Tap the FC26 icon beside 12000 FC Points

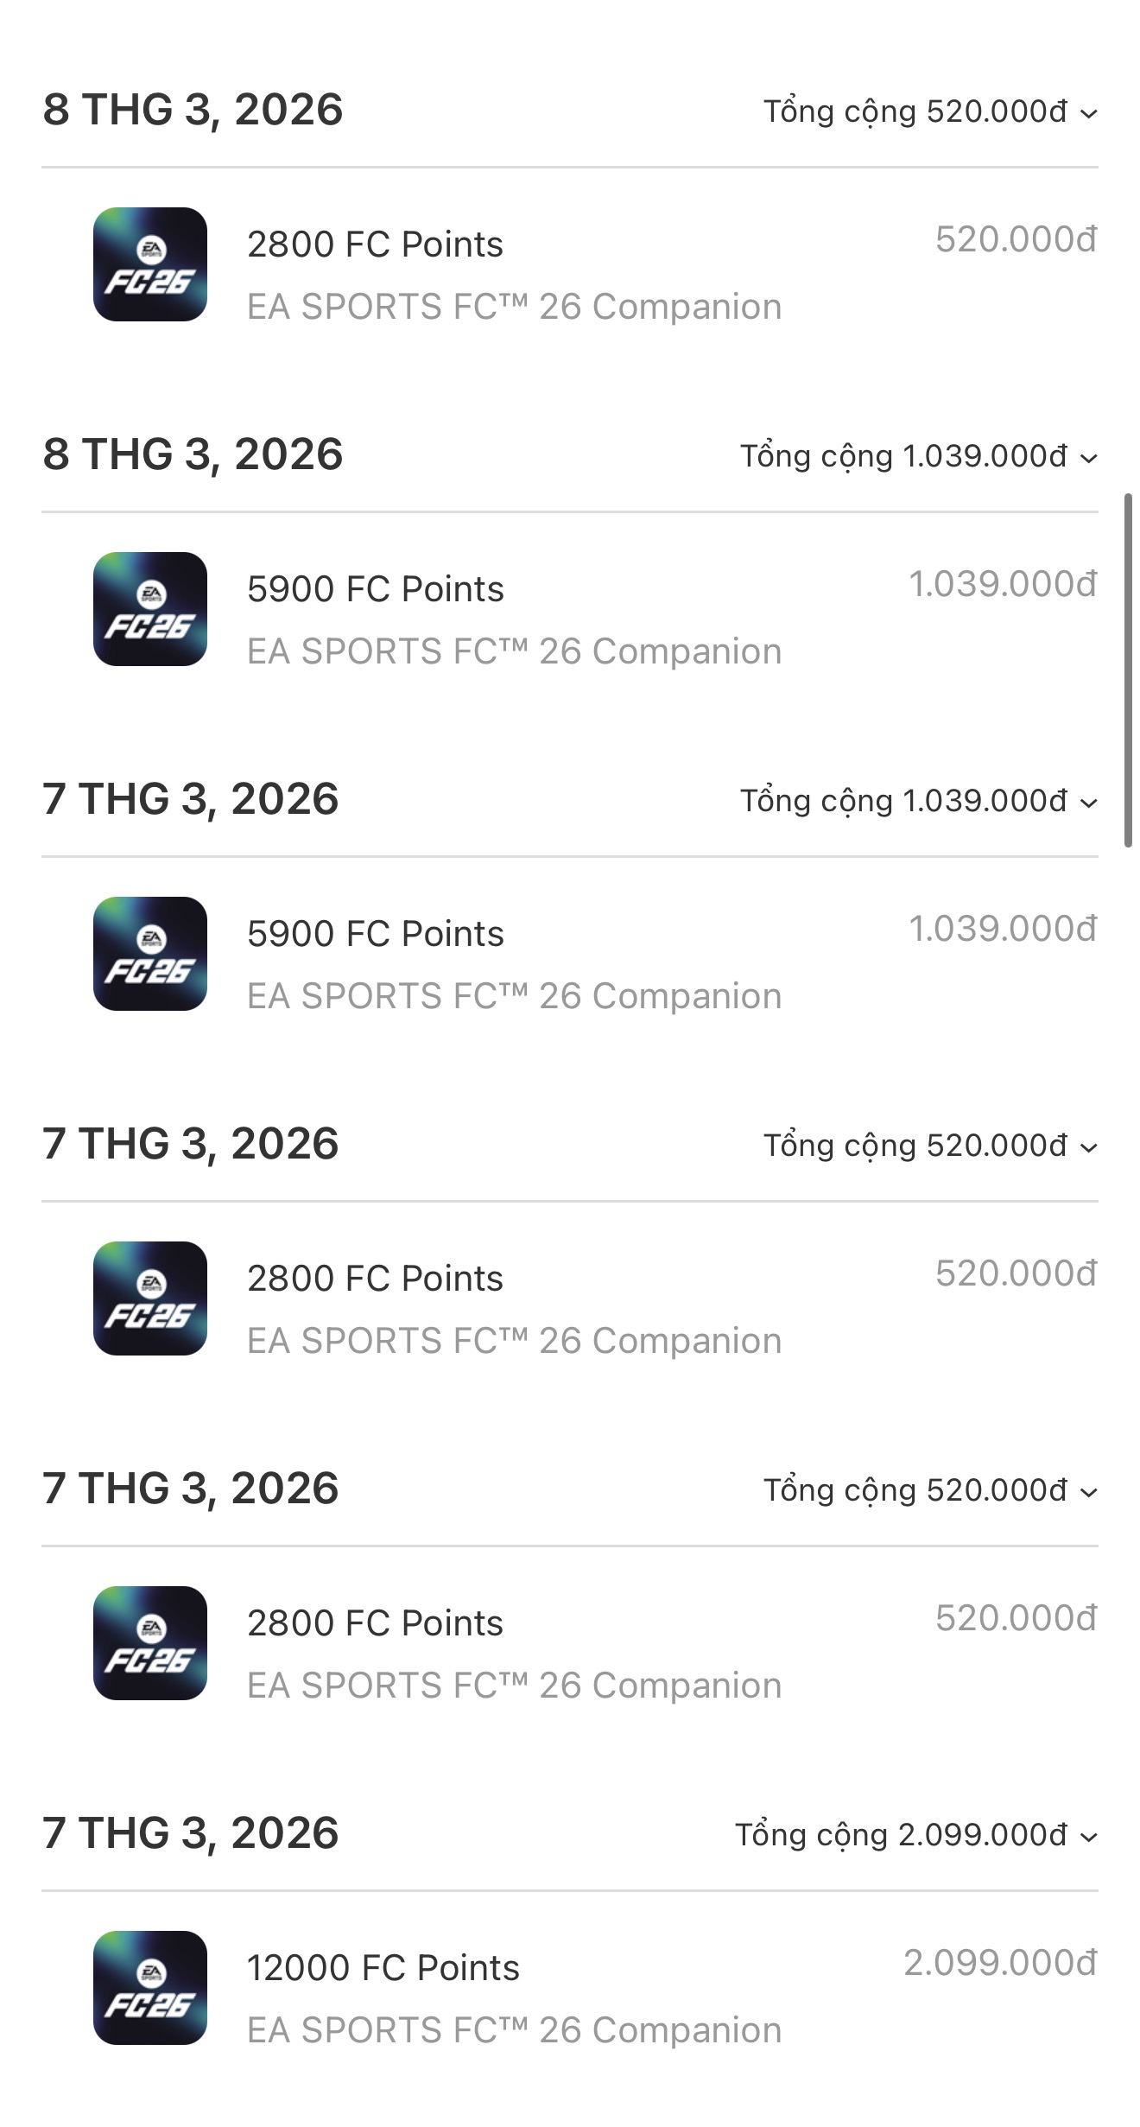coord(150,1987)
